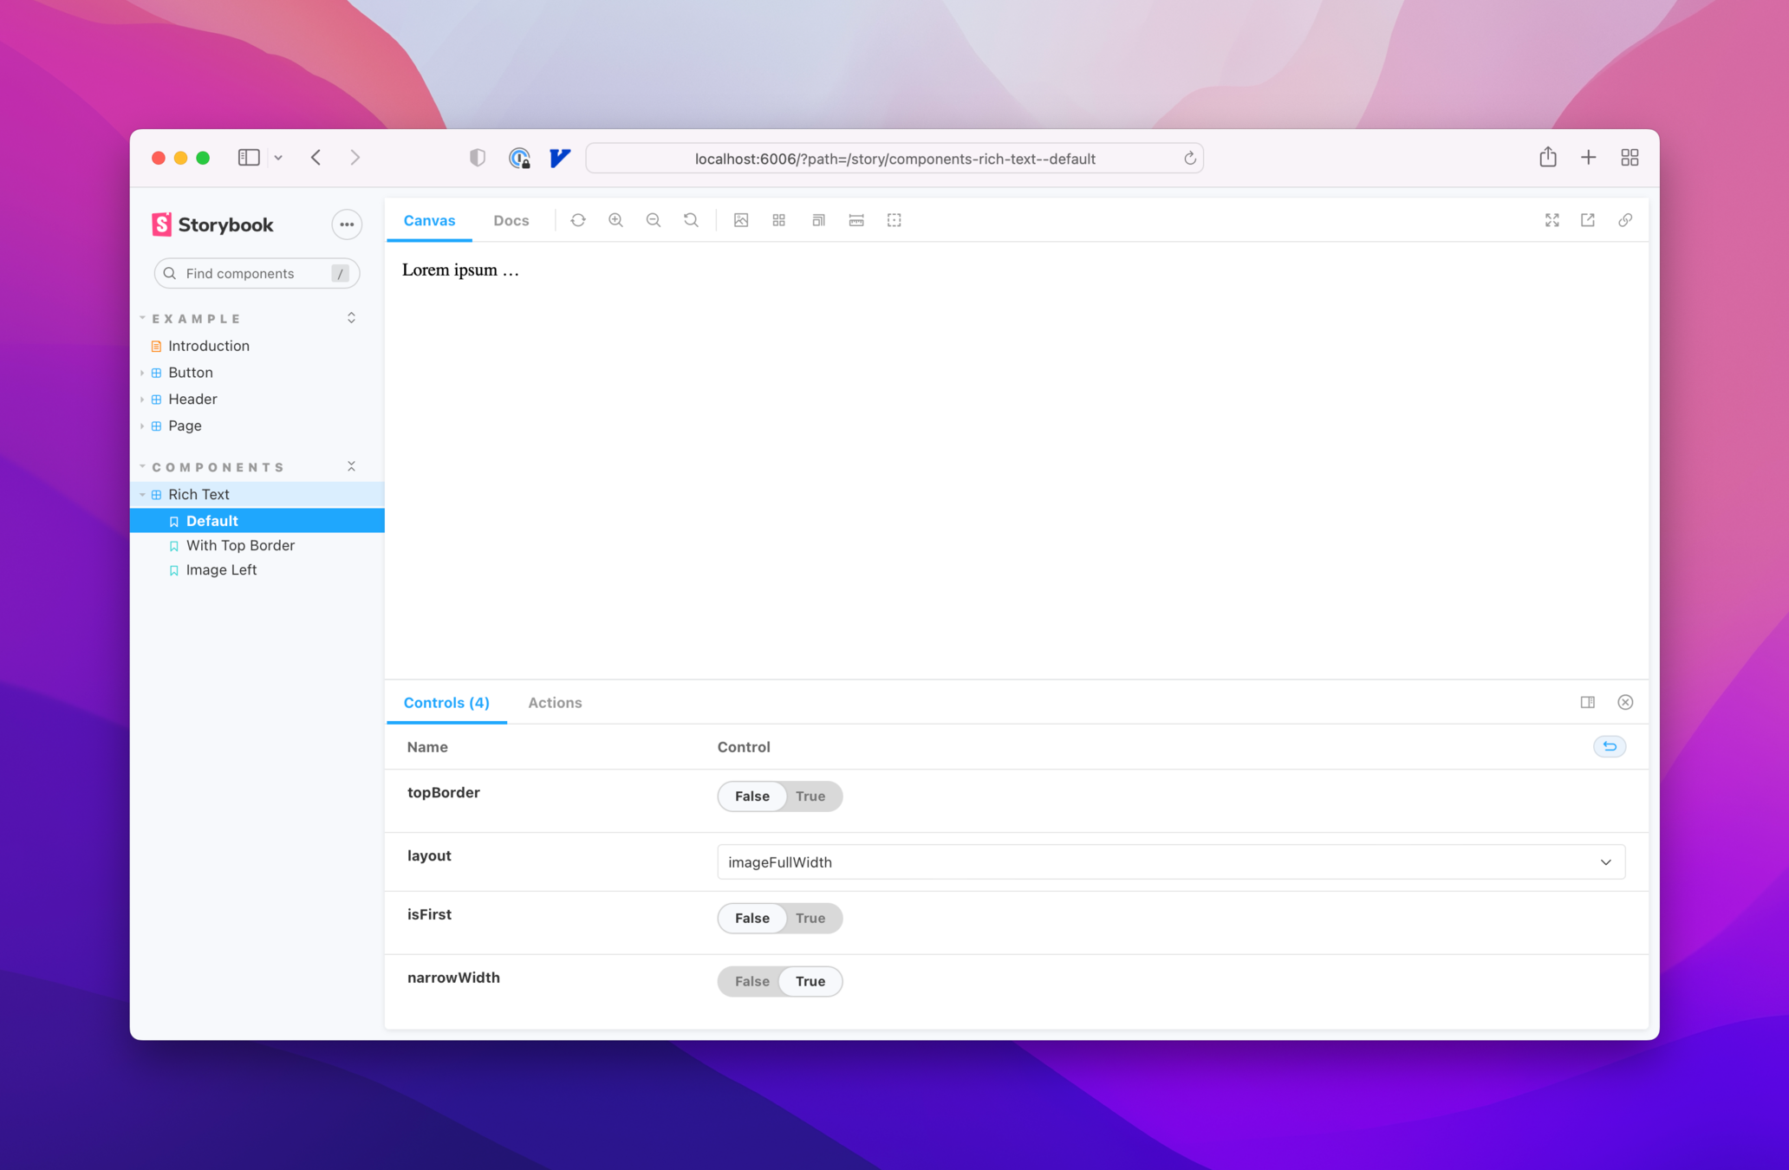Copy canvas link icon
This screenshot has width=1789, height=1170.
[1625, 220]
